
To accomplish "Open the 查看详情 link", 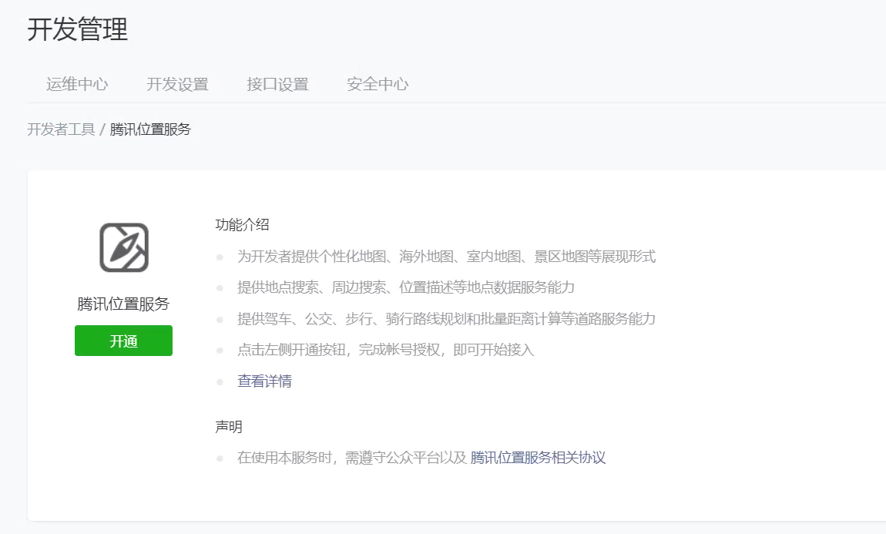I will pos(264,381).
